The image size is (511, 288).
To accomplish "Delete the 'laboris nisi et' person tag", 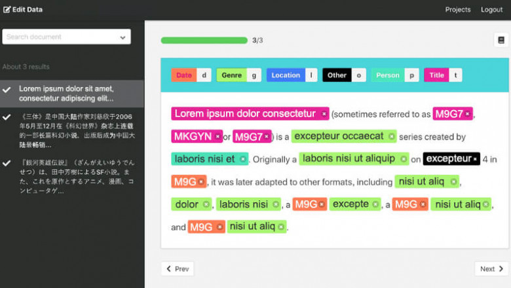I will click(242, 159).
